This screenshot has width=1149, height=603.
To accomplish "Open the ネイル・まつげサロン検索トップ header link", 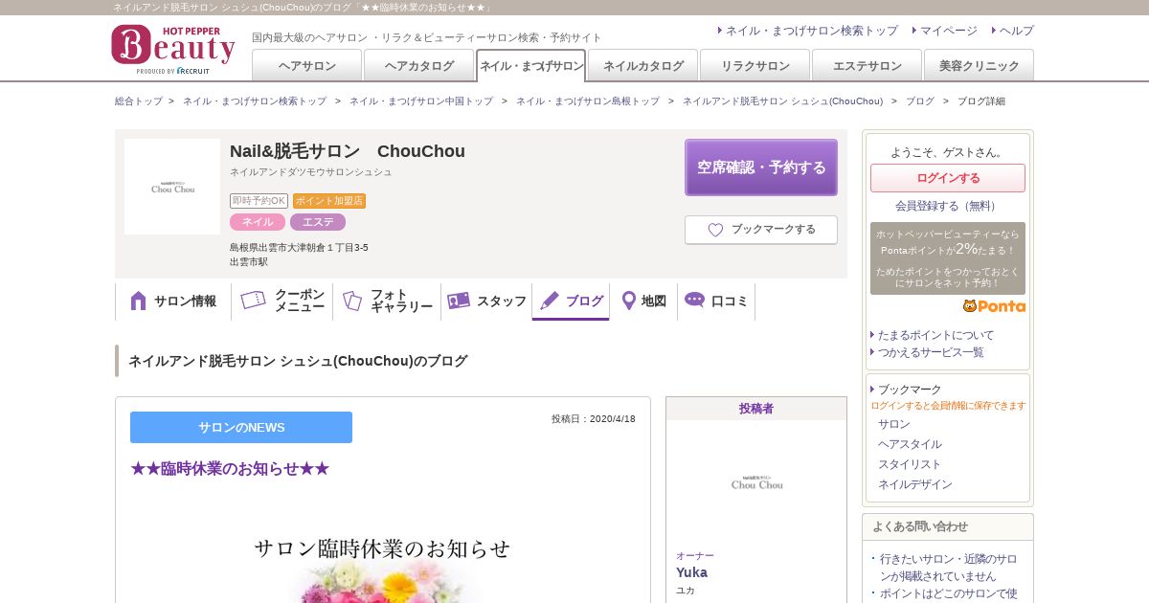I will (x=812, y=31).
